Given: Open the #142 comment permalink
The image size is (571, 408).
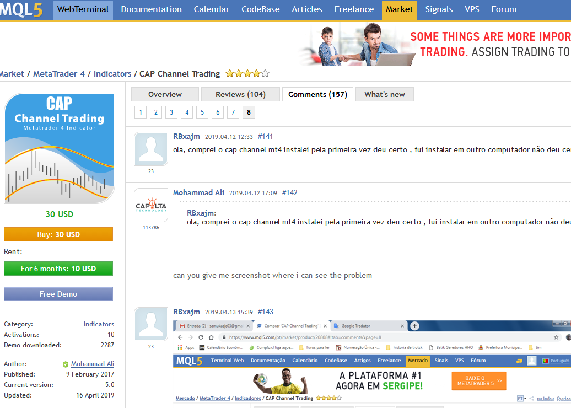Looking at the screenshot, I should 289,193.
